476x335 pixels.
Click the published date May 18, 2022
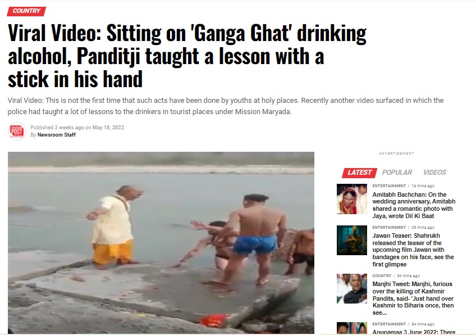(x=108, y=128)
